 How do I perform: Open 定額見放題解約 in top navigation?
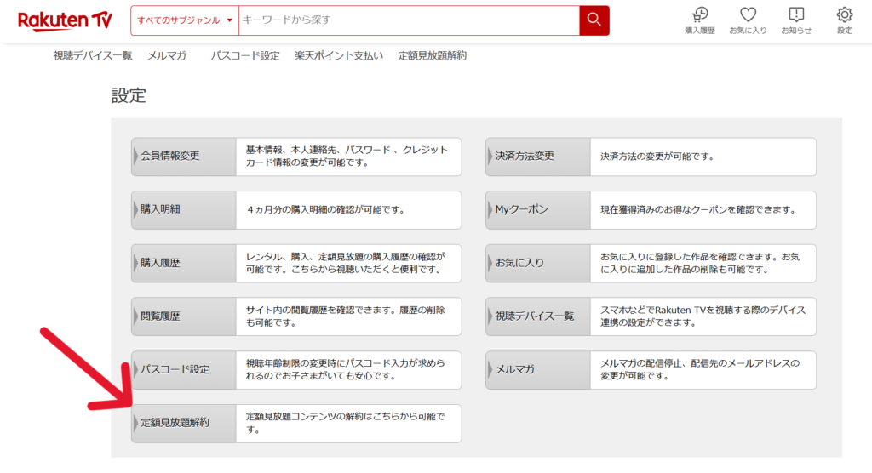[x=432, y=56]
